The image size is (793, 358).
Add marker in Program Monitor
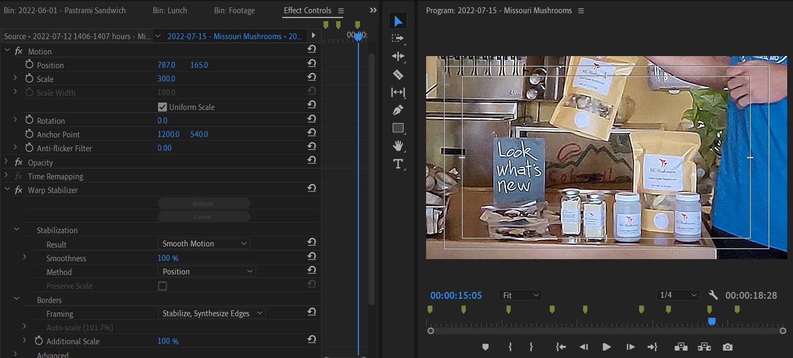pyautogui.click(x=485, y=347)
